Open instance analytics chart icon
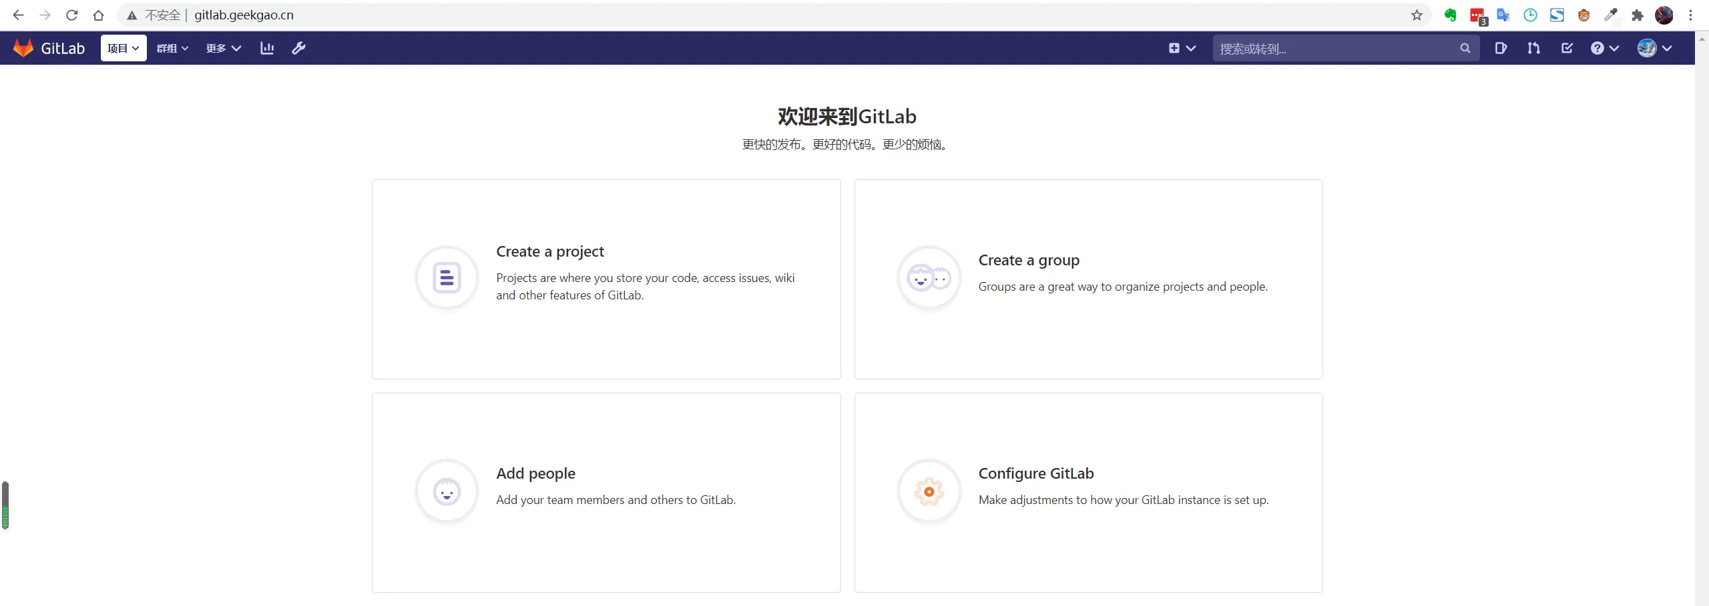The image size is (1709, 606). 267,48
